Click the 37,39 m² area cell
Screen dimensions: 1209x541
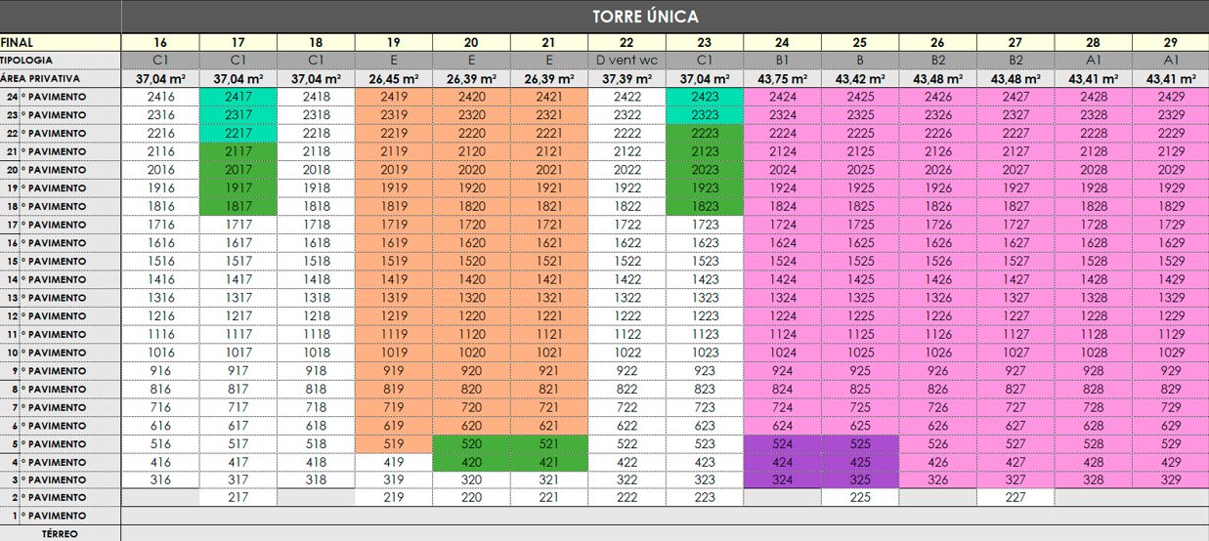pyautogui.click(x=626, y=79)
